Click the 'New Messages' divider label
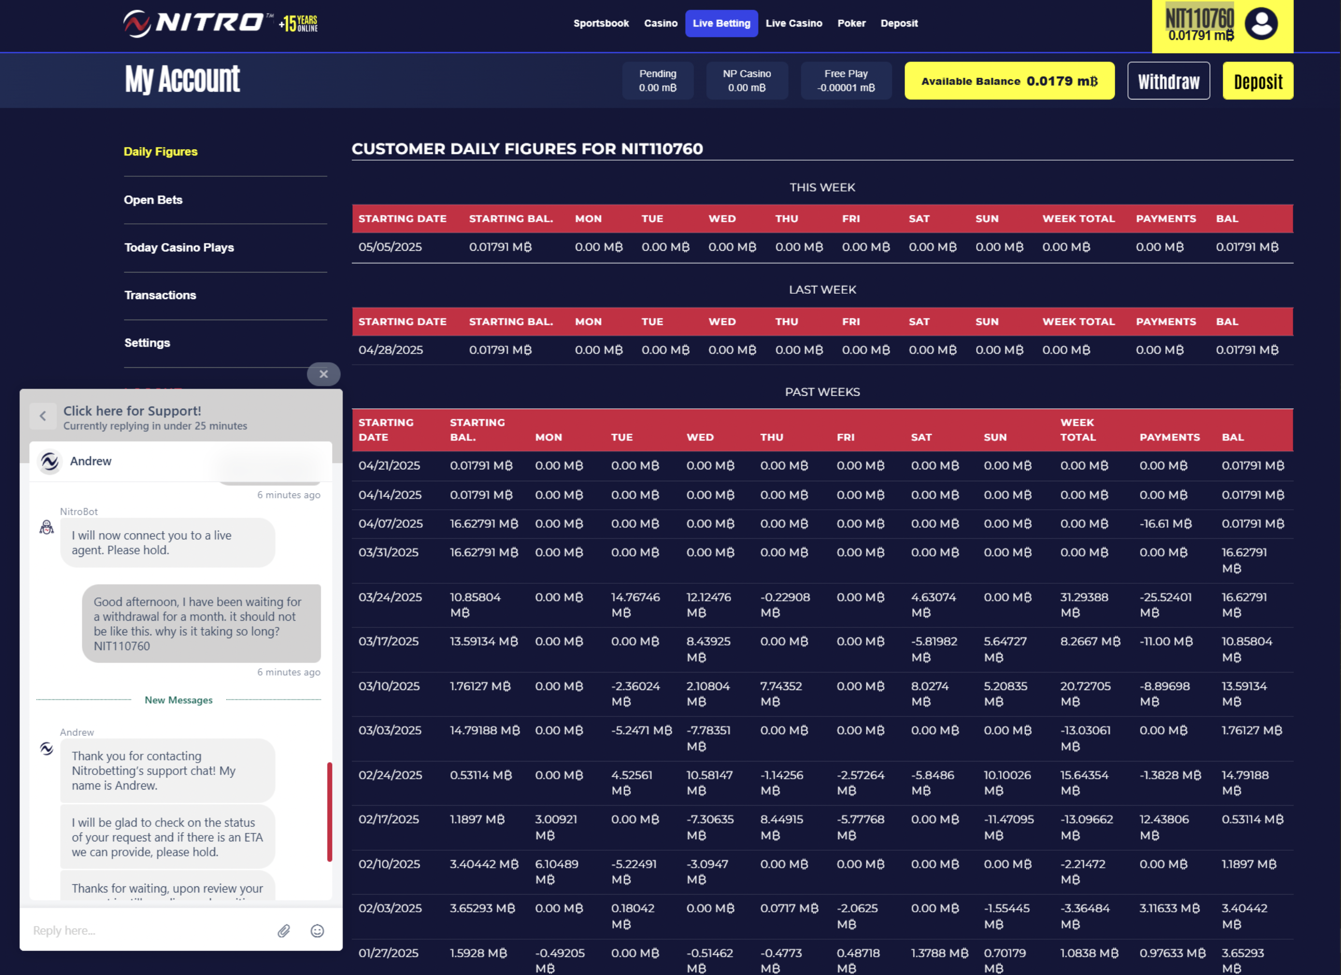This screenshot has height=975, width=1341. [x=179, y=700]
